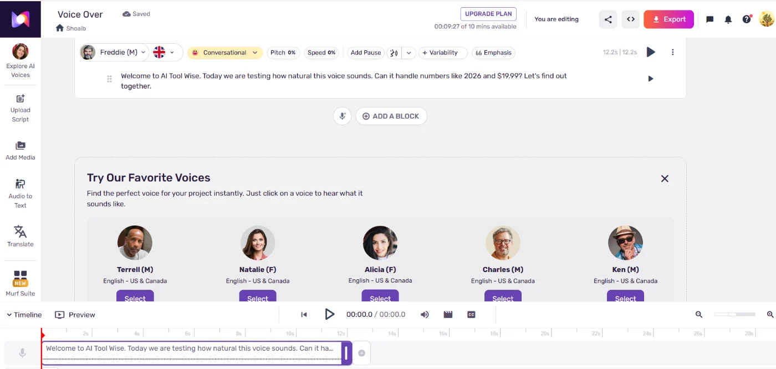Switch to the Preview tab

(75, 315)
